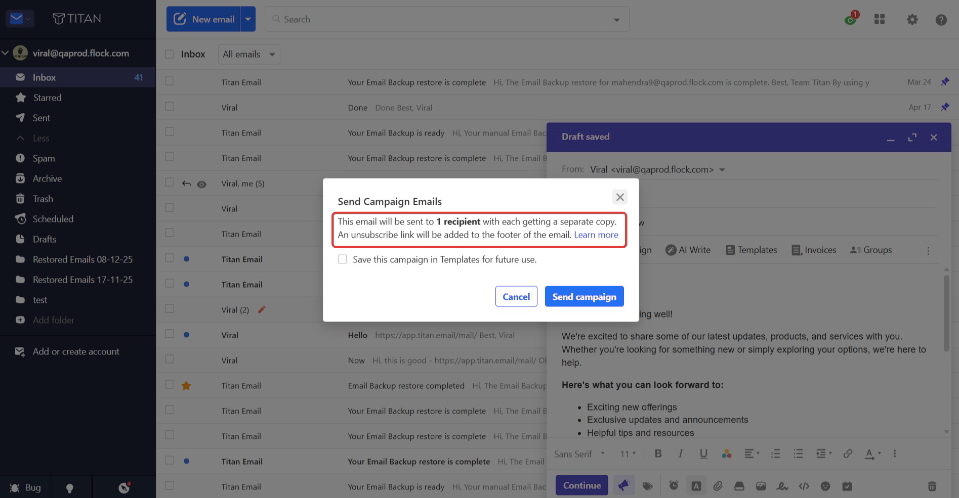Unstar the Email Backup restore completed message
The width and height of the screenshot is (959, 498).
186,386
